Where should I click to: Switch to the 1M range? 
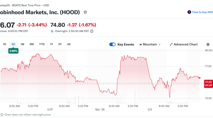tap(22, 44)
